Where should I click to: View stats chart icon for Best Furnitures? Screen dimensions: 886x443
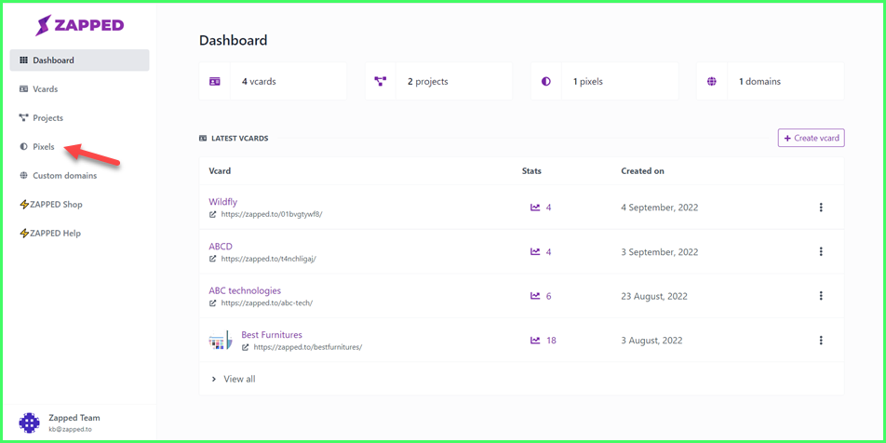click(x=535, y=341)
